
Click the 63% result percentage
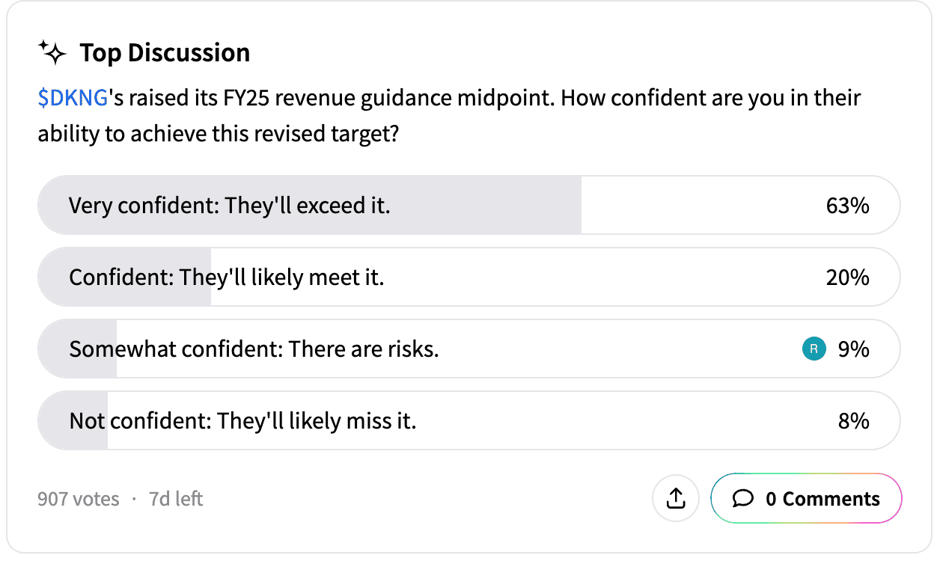coord(848,206)
